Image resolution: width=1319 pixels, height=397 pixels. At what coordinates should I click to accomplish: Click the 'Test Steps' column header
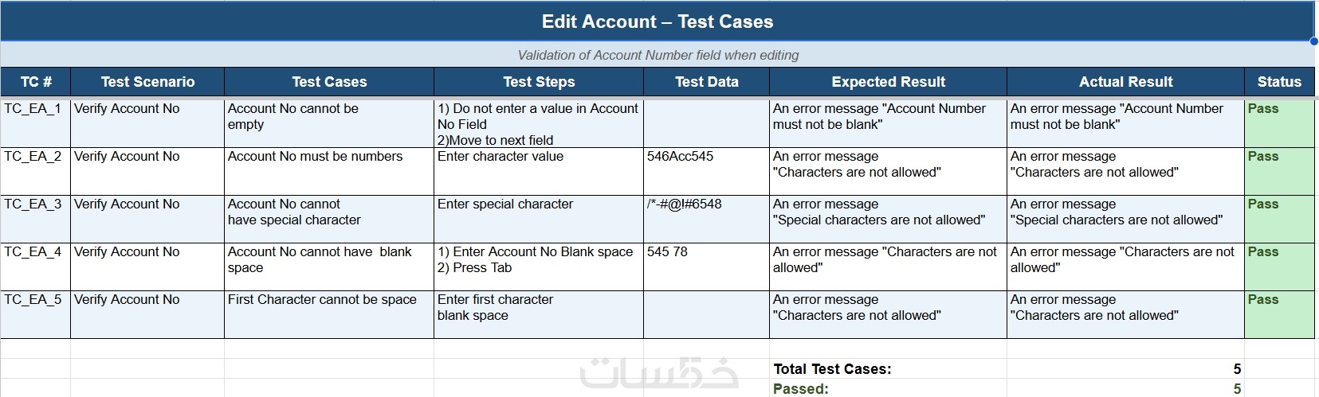539,81
